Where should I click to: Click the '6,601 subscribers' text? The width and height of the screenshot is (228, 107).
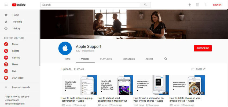(x=85, y=51)
